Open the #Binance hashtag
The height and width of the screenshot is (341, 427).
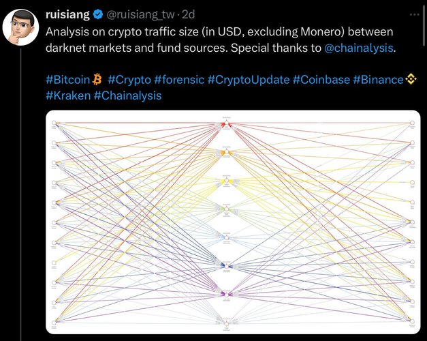pos(378,80)
